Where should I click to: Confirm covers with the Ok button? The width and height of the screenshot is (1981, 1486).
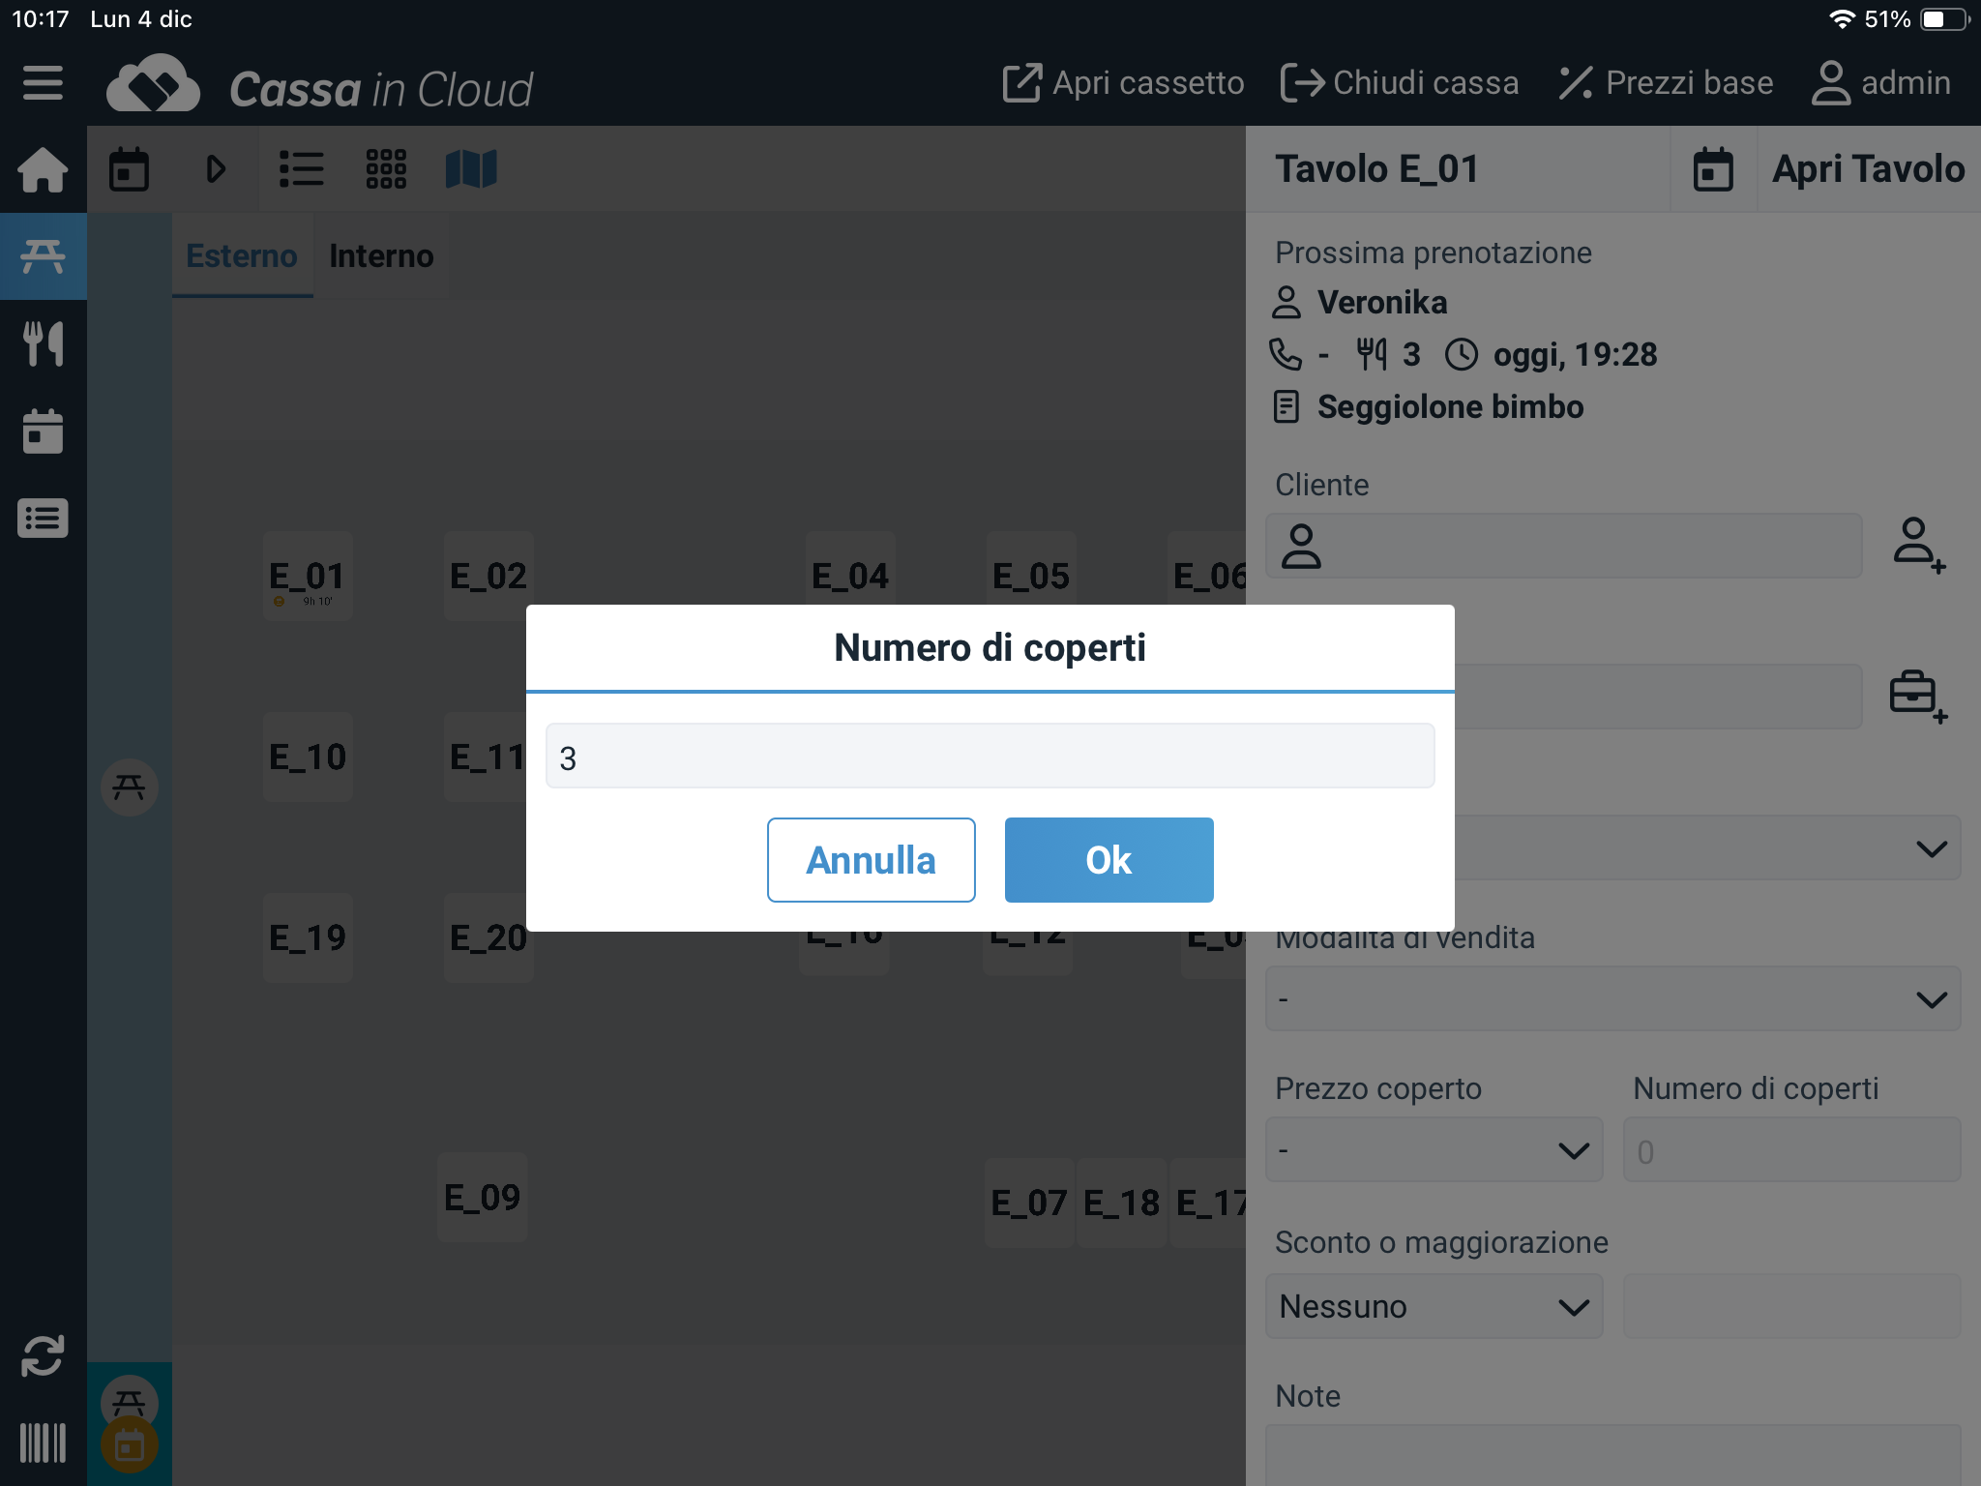click(x=1109, y=860)
